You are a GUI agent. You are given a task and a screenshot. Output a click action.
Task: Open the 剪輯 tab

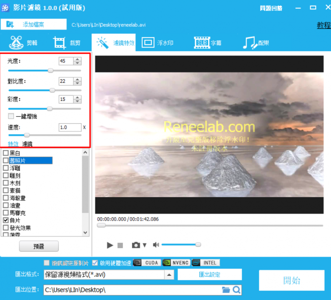click(x=32, y=43)
